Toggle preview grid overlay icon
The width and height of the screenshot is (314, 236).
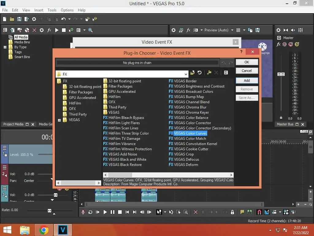238,30
